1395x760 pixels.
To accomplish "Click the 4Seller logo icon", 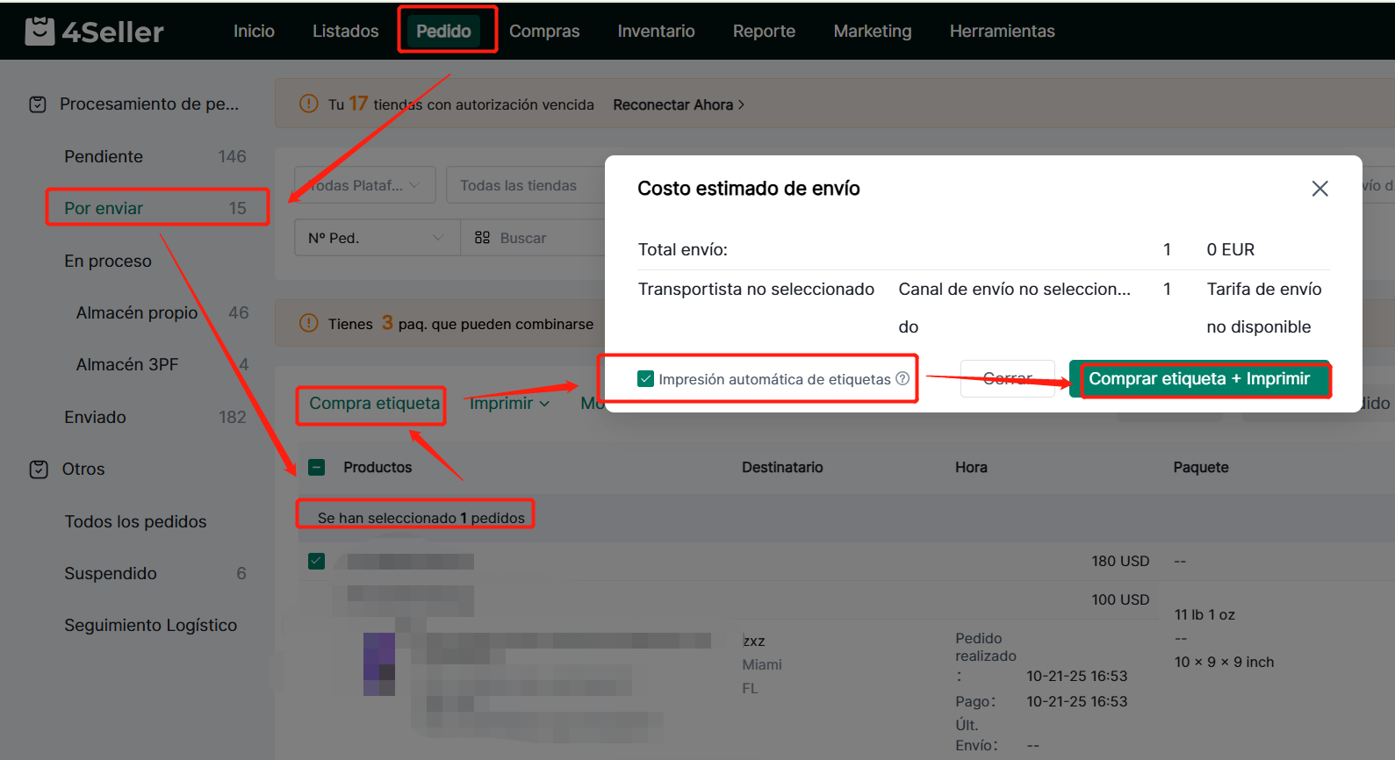I will (x=40, y=31).
